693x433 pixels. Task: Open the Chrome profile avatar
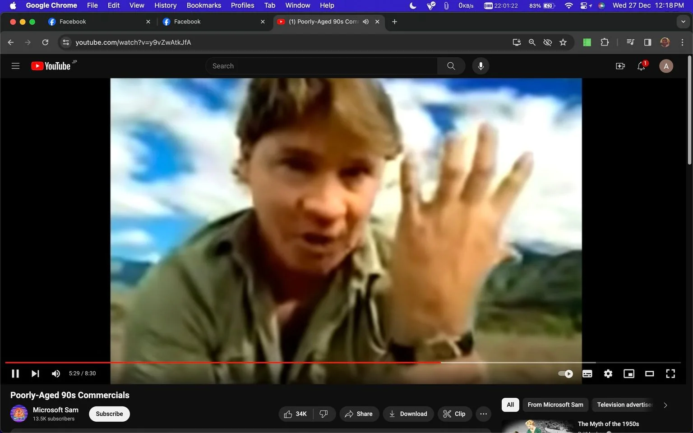point(665,42)
